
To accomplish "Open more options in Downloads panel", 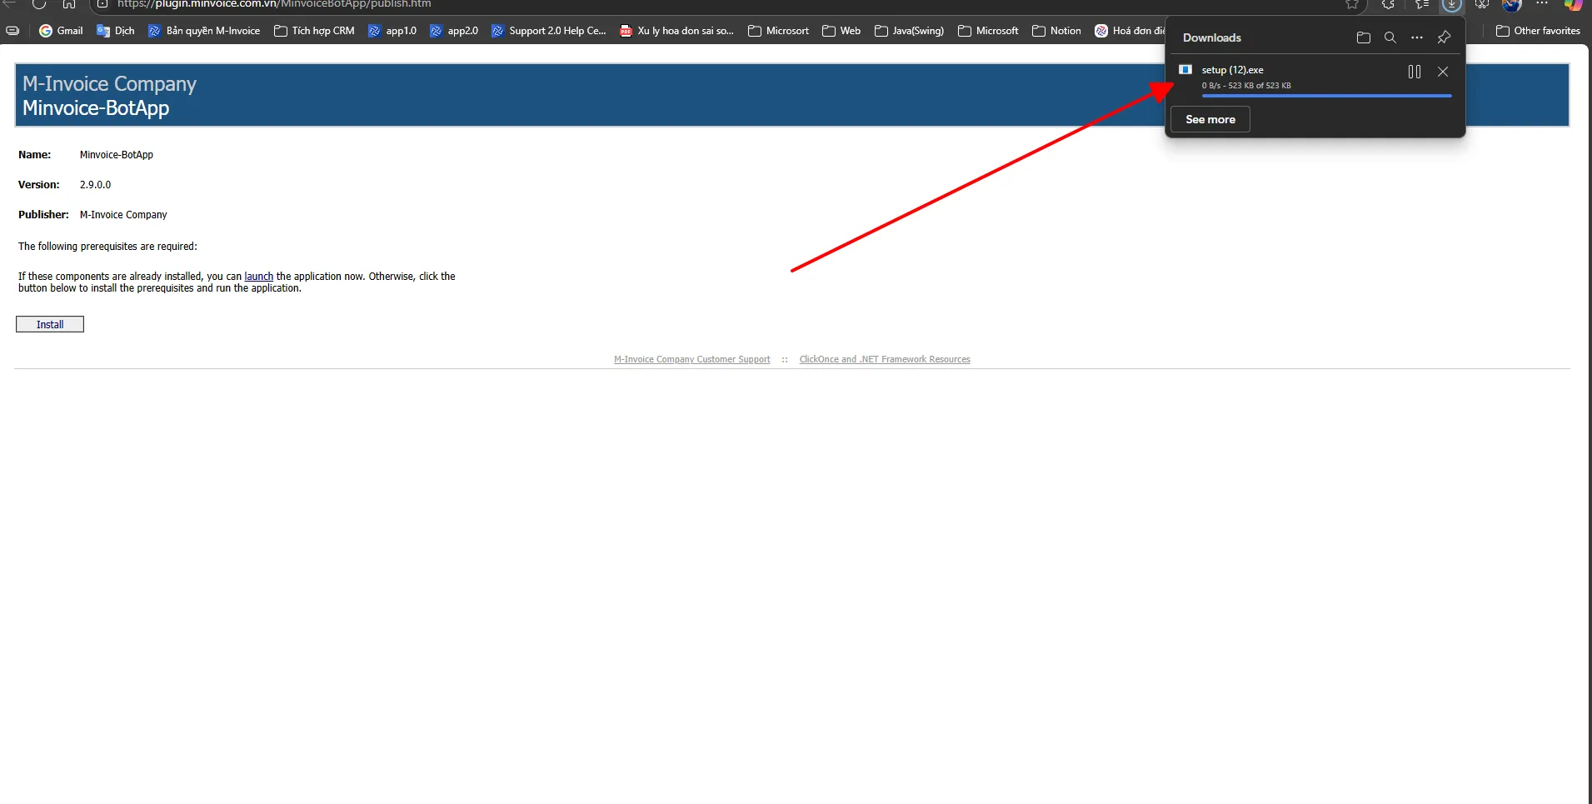I will 1417,37.
